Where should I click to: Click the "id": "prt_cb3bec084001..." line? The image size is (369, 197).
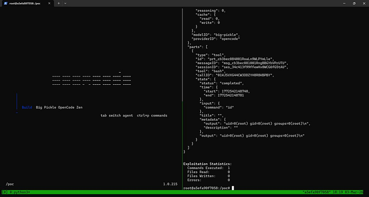235,59
